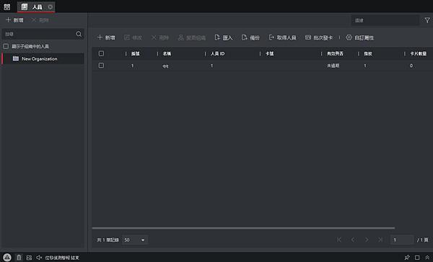The height and width of the screenshot is (262, 433).
Task: Sort by the 編號 column header
Action: coord(136,53)
